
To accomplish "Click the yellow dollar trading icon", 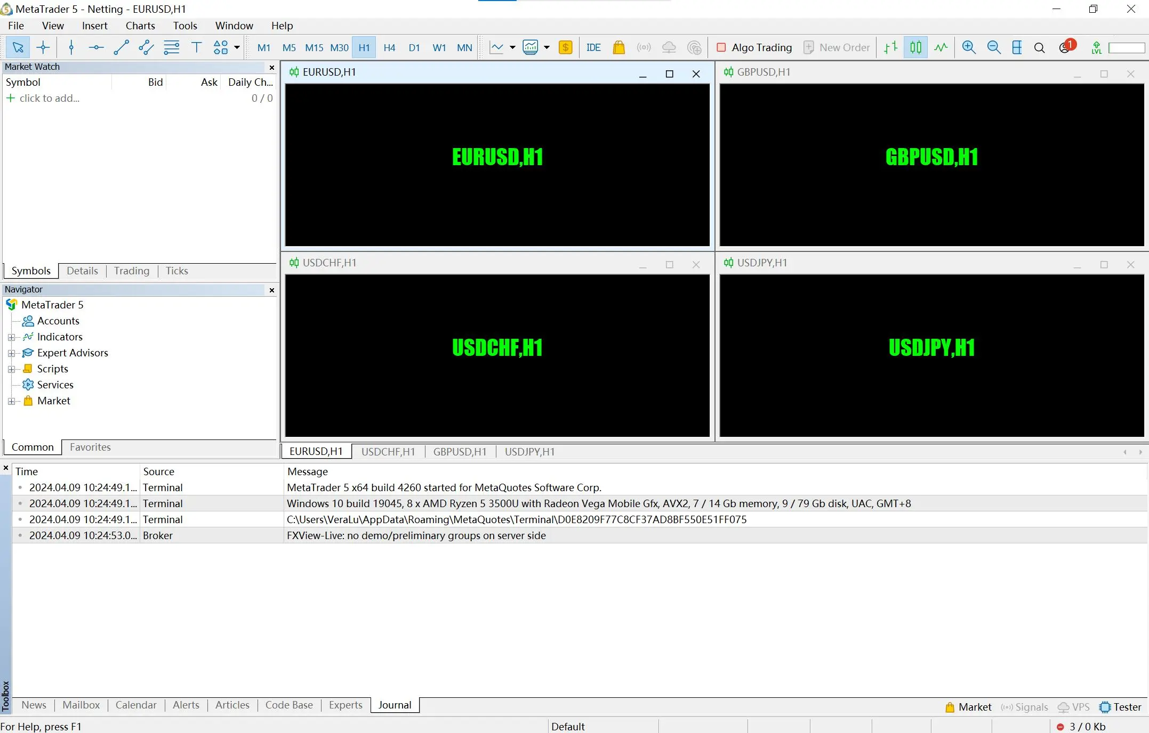I will tap(566, 47).
